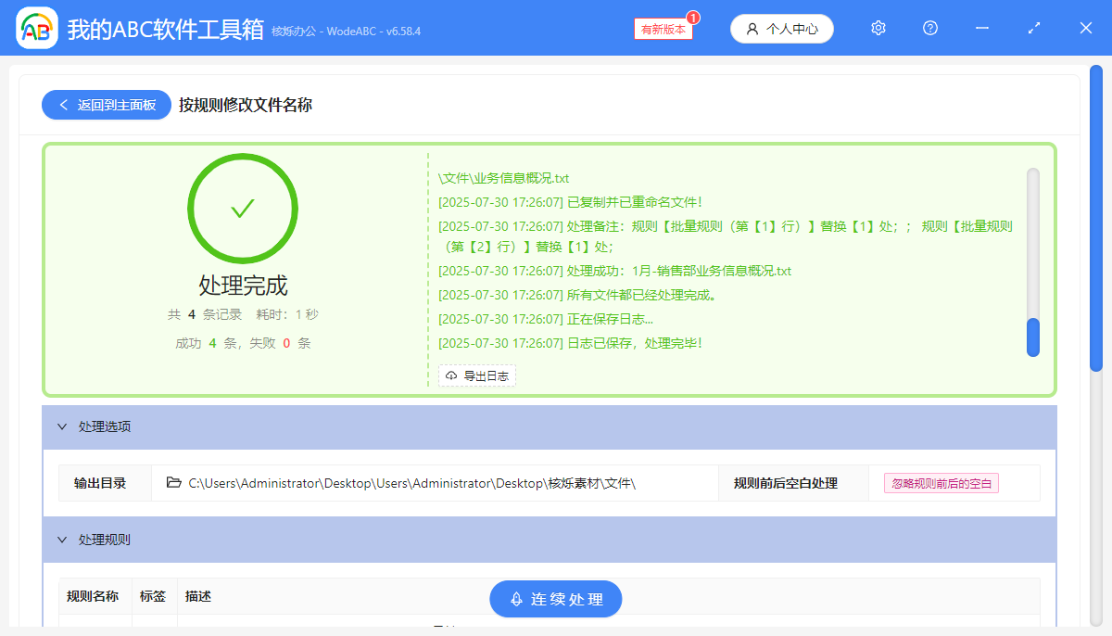Collapse the 处理规则 section
The image size is (1112, 636).
pyautogui.click(x=62, y=540)
